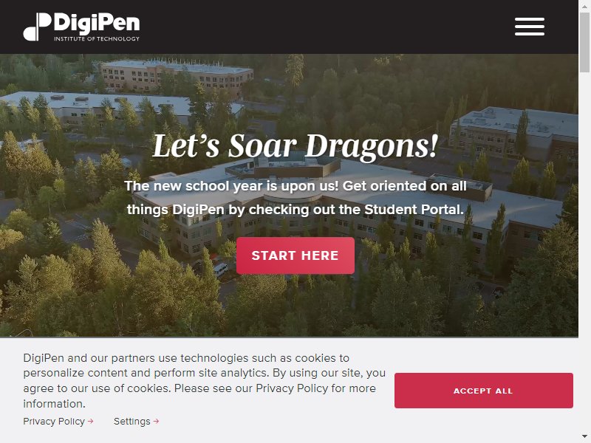Click the scrollbar up arrow

(584, 5)
